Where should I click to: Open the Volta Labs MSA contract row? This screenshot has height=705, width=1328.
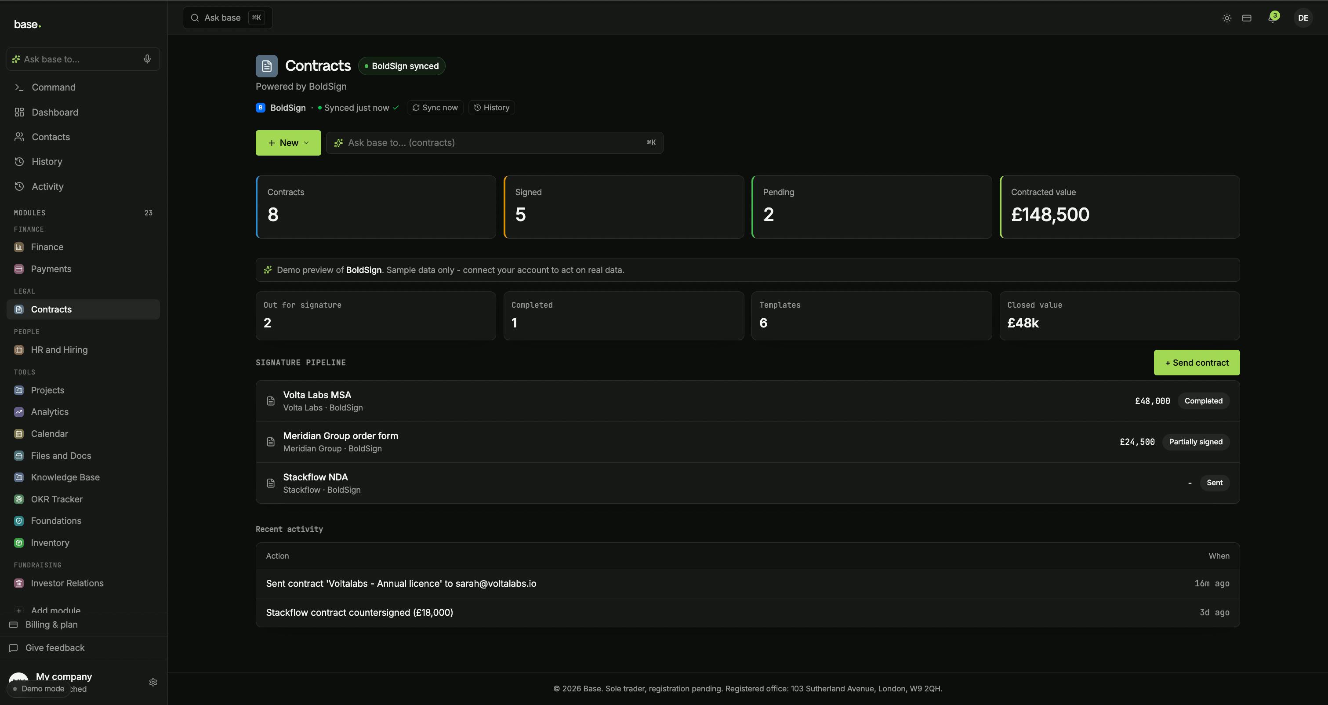point(747,401)
